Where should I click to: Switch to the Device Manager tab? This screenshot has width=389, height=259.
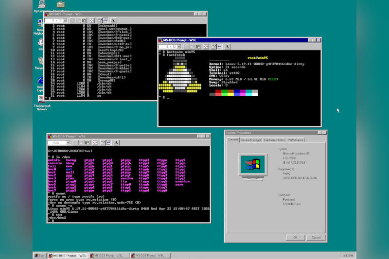[x=251, y=140]
